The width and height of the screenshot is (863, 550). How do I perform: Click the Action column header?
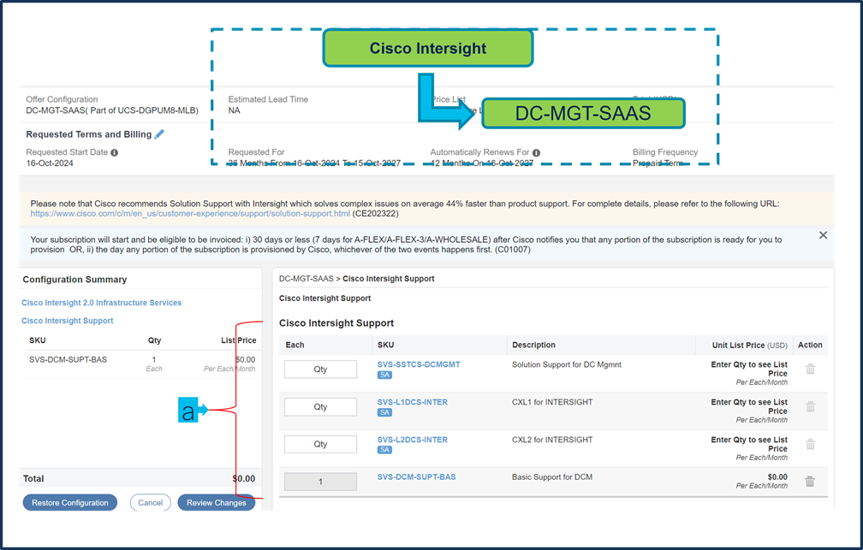tap(810, 345)
